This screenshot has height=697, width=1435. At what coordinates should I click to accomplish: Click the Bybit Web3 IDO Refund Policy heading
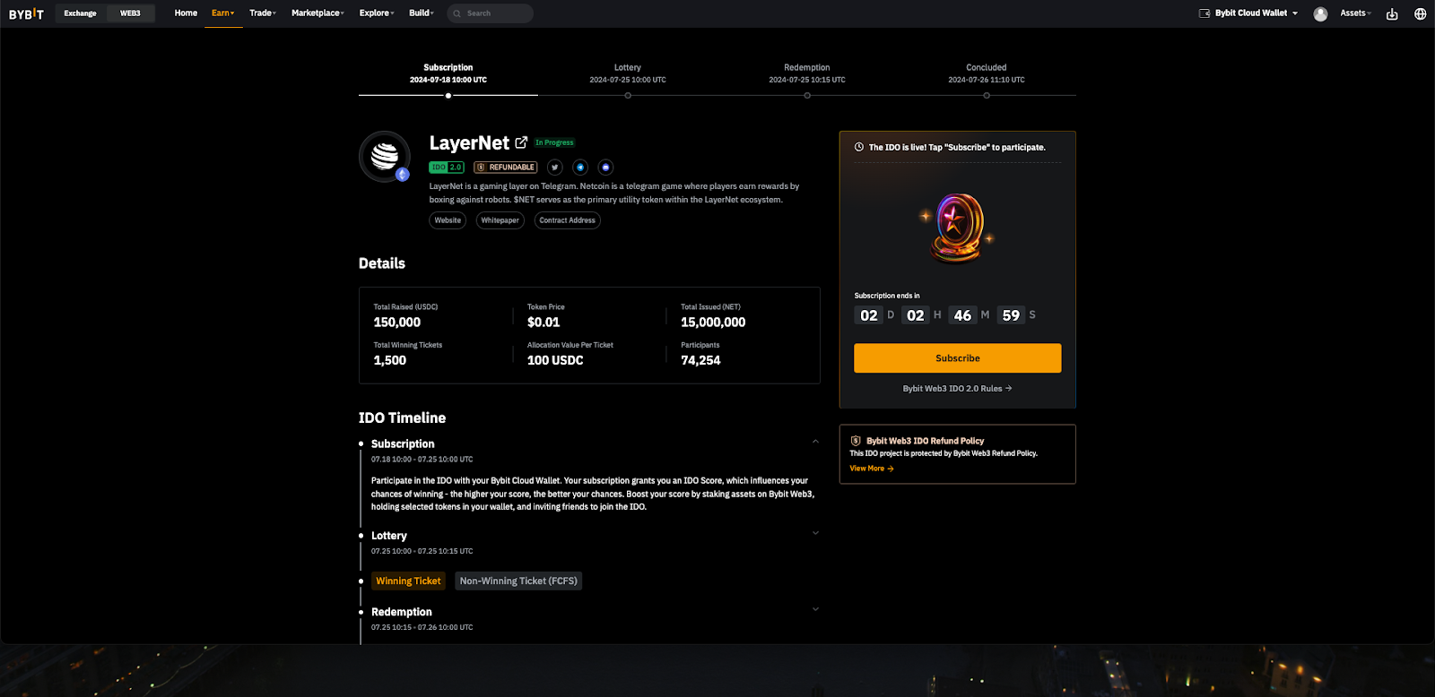[925, 441]
